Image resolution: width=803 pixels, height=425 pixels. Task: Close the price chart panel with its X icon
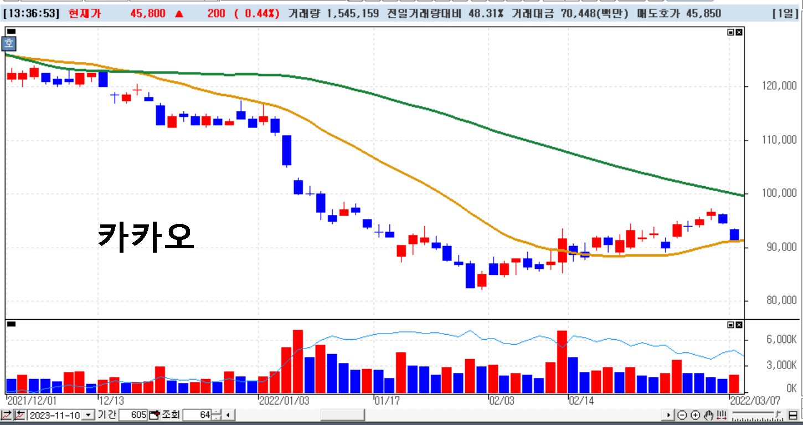739,32
